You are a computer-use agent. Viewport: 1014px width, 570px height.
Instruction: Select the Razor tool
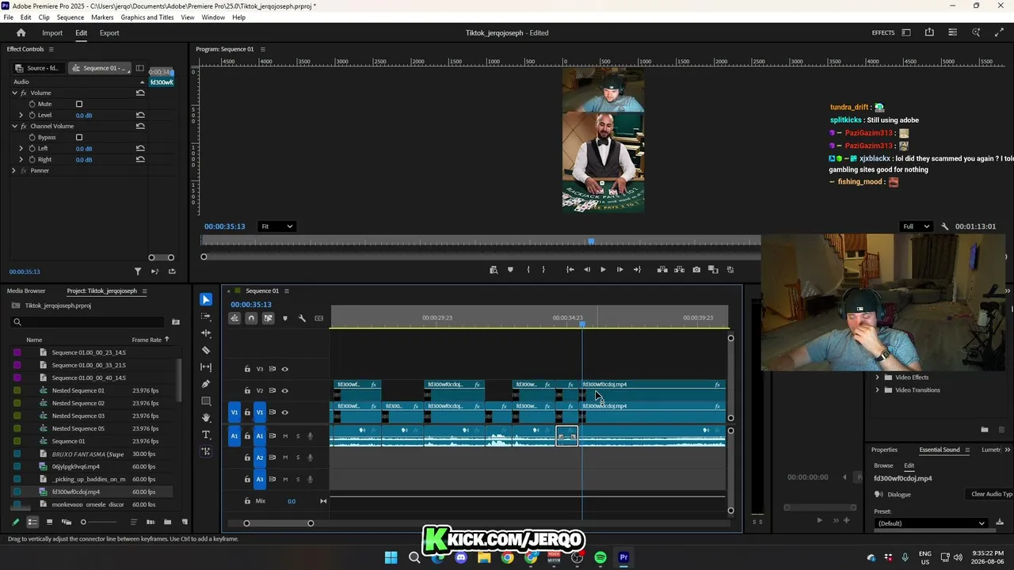pos(206,350)
